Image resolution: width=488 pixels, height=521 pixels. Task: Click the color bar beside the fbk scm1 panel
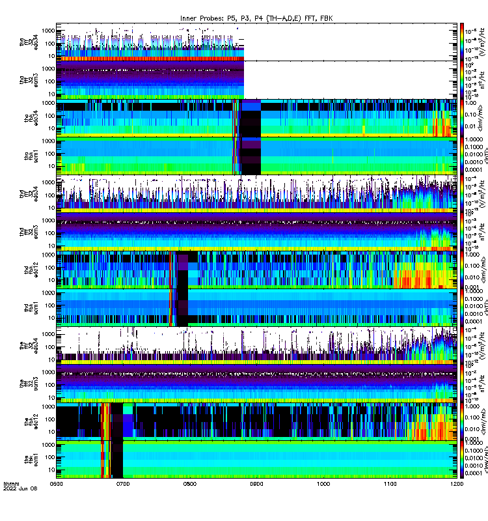point(462,460)
